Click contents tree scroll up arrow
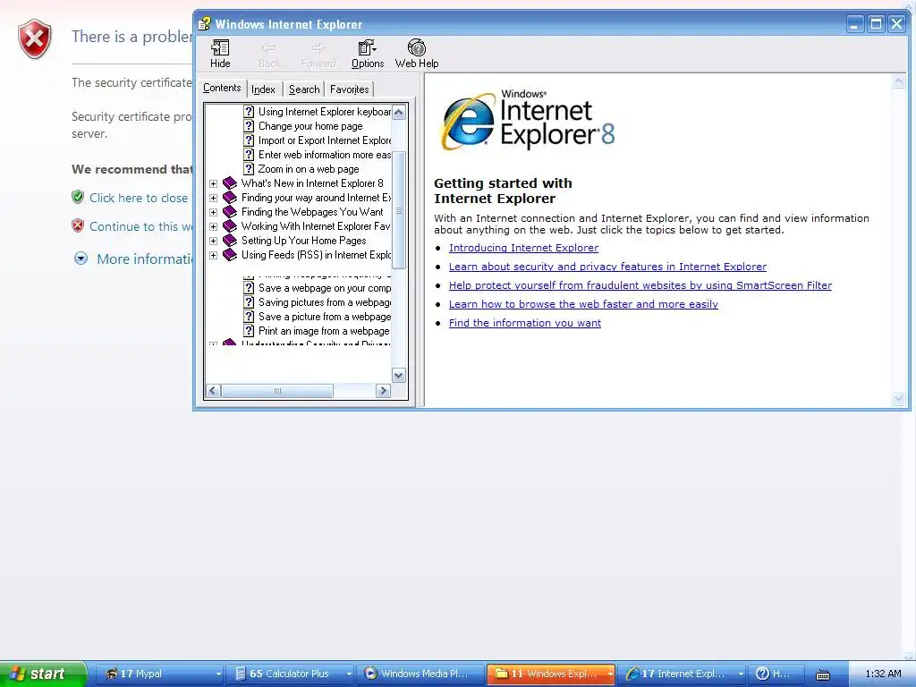 [399, 112]
